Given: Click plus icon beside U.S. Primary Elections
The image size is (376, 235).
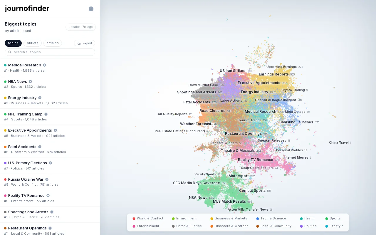Looking at the screenshot, I should point(50,163).
